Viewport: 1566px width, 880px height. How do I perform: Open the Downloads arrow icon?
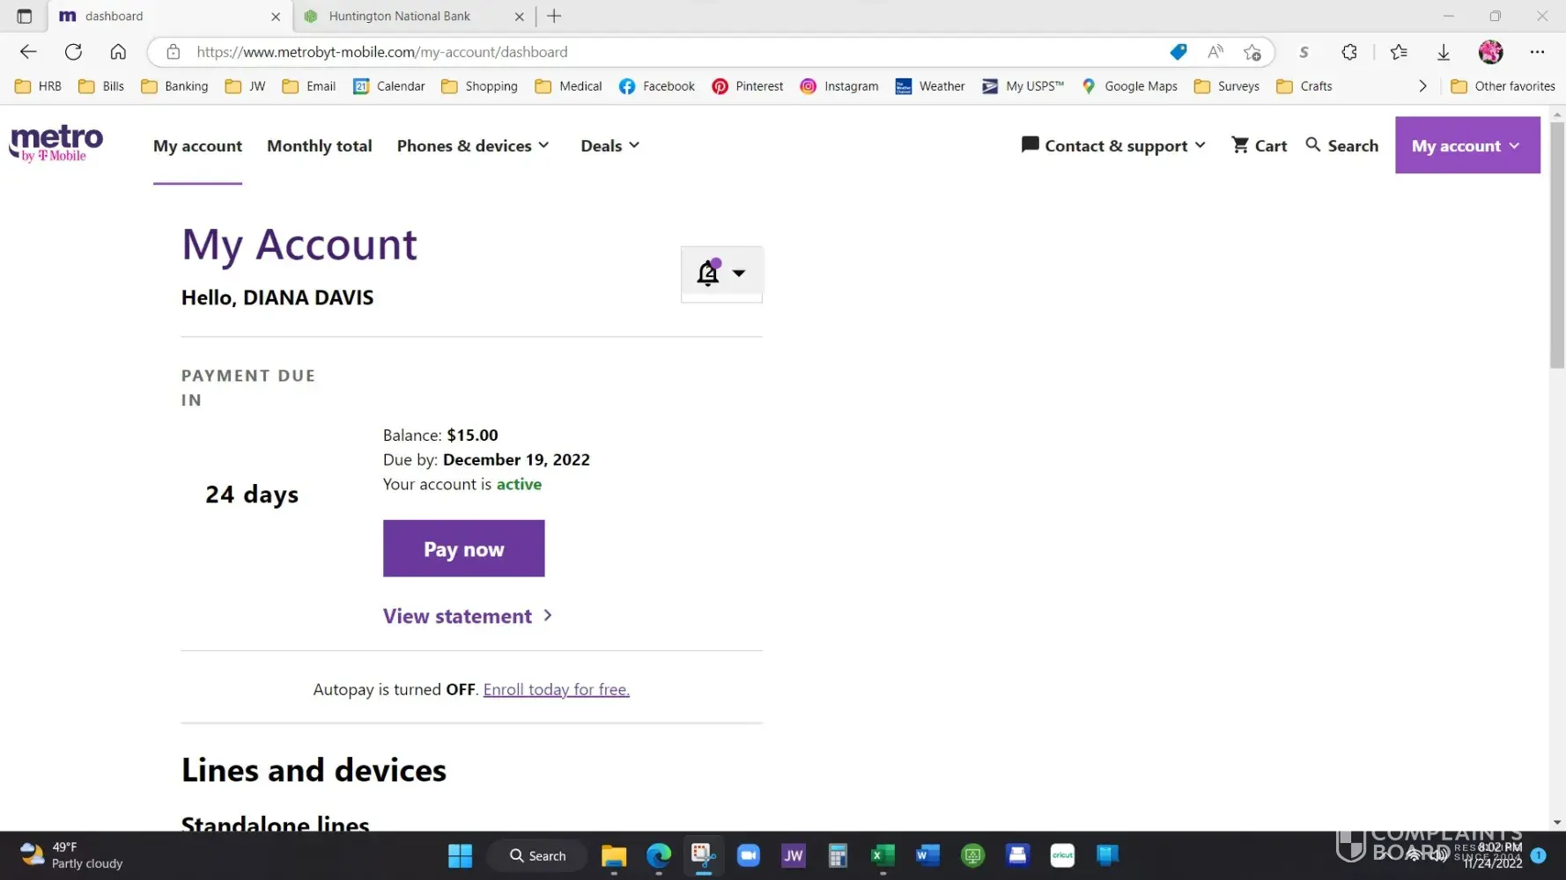(x=1444, y=52)
